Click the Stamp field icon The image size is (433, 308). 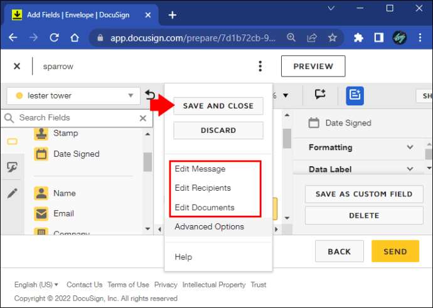[41, 134]
